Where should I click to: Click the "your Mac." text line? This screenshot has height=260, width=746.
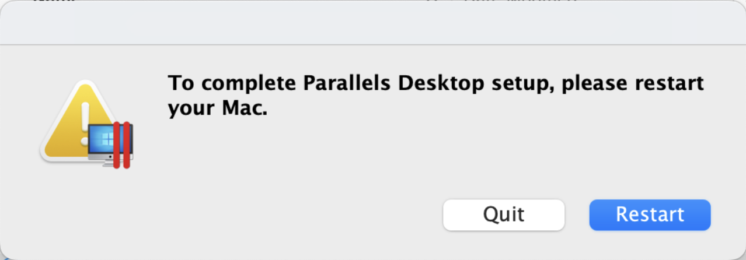pos(217,108)
